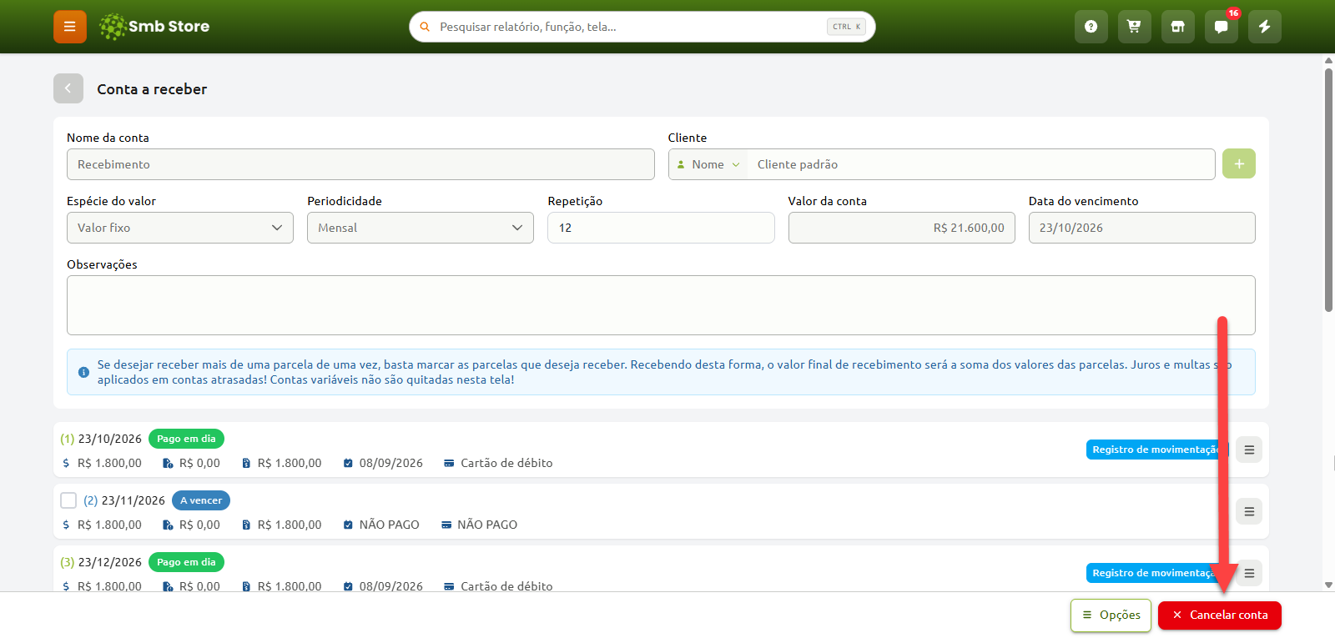
Task: Click the Repetição field
Action: pyautogui.click(x=661, y=228)
